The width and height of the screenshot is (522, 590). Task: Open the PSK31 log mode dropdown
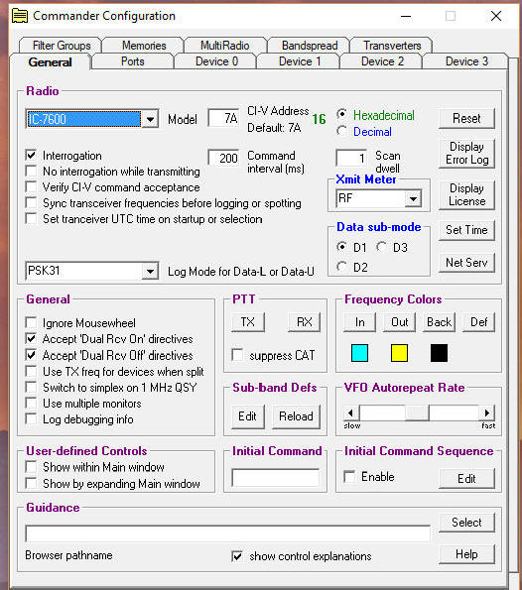(x=150, y=271)
